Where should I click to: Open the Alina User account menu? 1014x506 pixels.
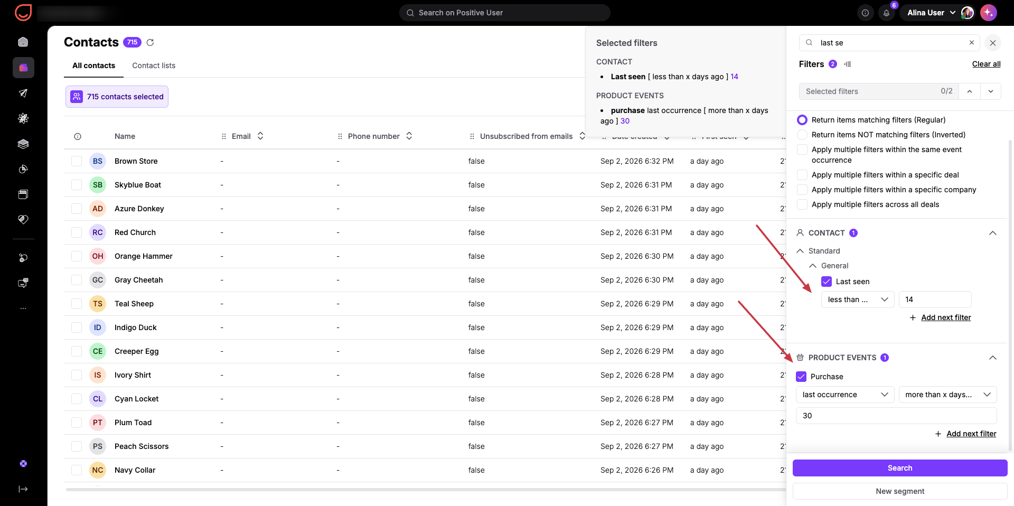pyautogui.click(x=931, y=13)
